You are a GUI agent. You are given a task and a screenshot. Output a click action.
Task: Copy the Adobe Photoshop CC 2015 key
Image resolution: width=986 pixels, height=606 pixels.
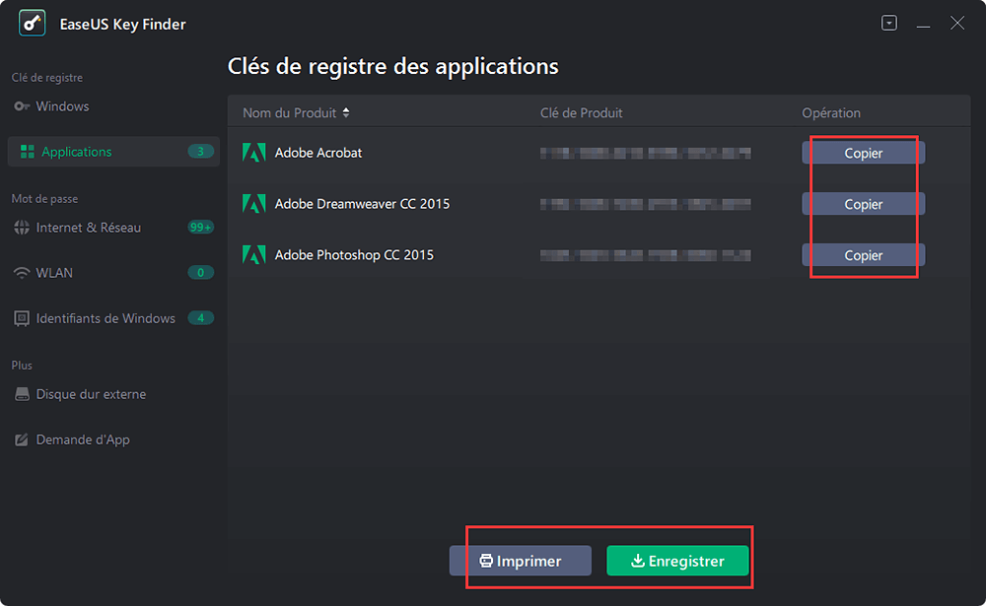pyautogui.click(x=864, y=255)
